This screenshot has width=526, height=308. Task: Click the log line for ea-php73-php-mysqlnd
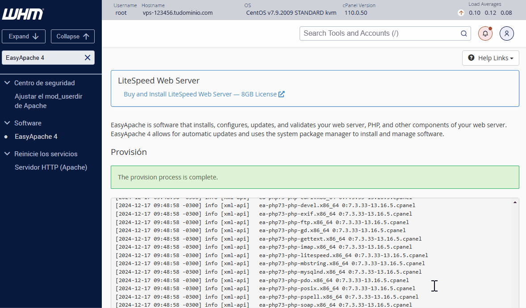click(268, 272)
